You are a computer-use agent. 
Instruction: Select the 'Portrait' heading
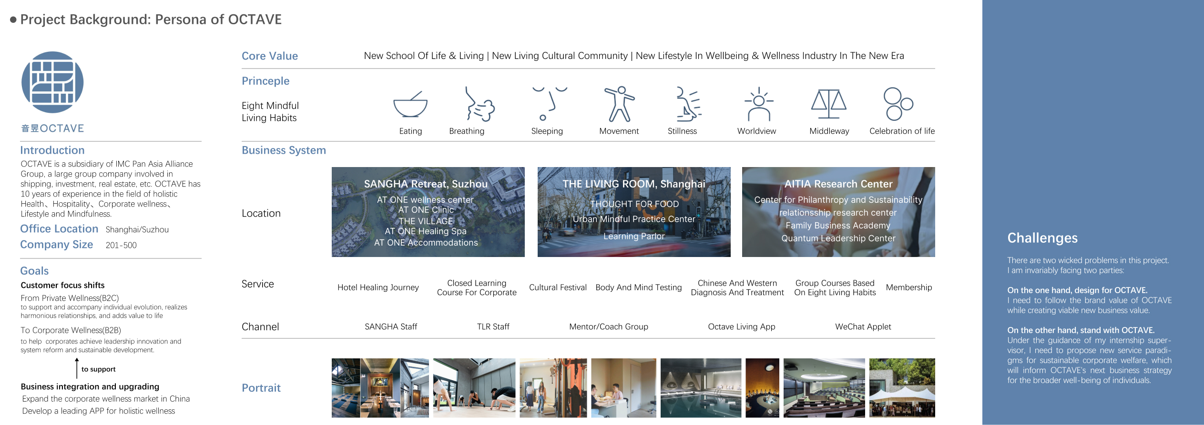coord(261,388)
